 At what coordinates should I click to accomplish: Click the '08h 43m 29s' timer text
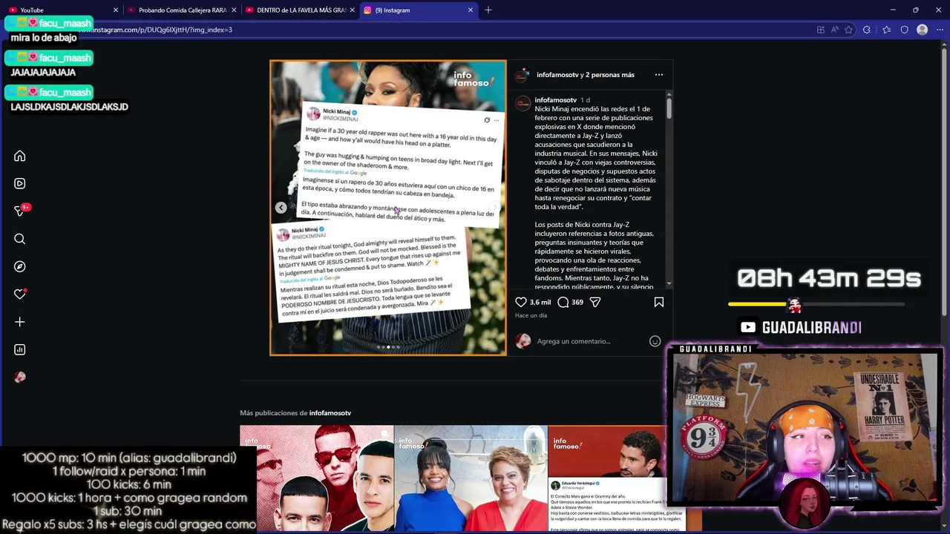coord(829,279)
